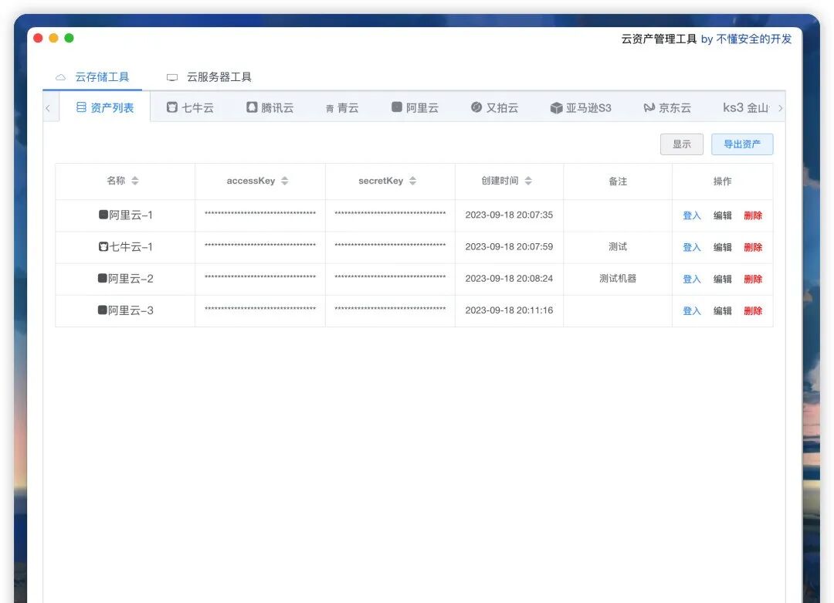Click 登入 for 阿里云-3
Screen dimensions: 834x603
click(x=691, y=311)
